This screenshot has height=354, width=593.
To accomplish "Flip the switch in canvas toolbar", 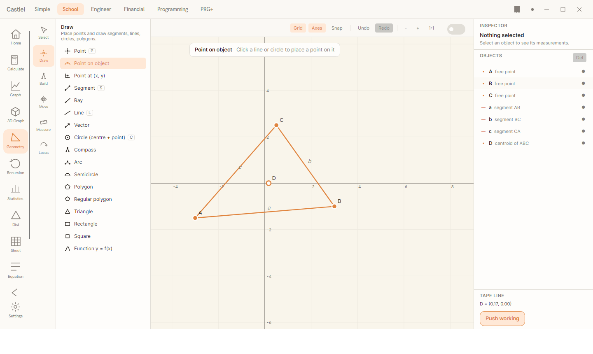I will tap(456, 29).
